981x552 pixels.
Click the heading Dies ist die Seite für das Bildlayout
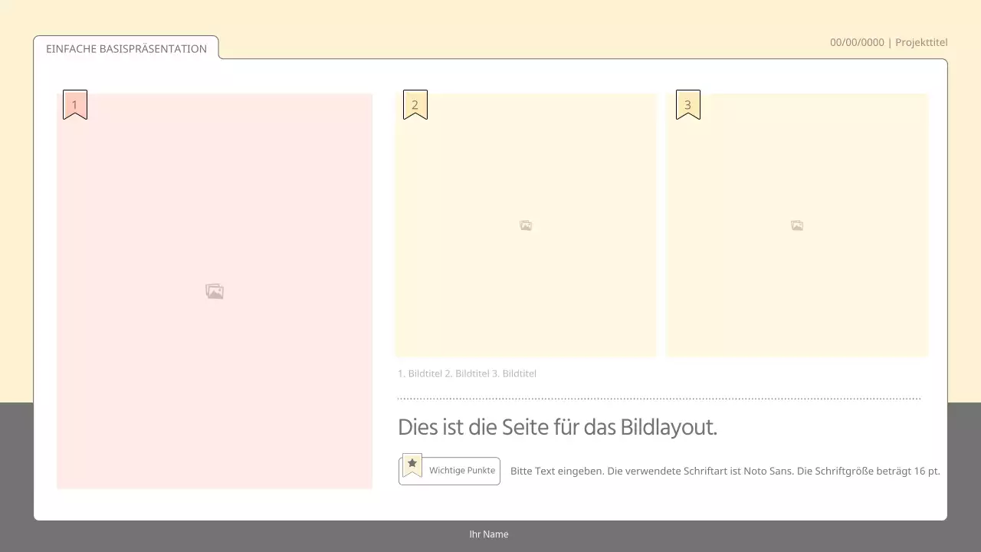[557, 427]
